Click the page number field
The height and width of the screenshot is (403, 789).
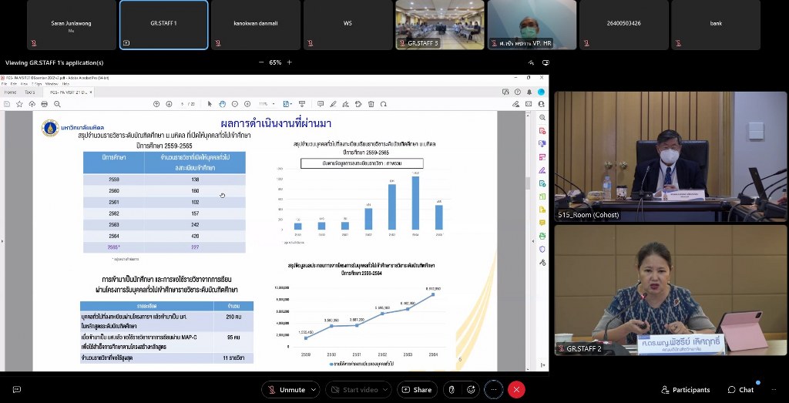182,104
